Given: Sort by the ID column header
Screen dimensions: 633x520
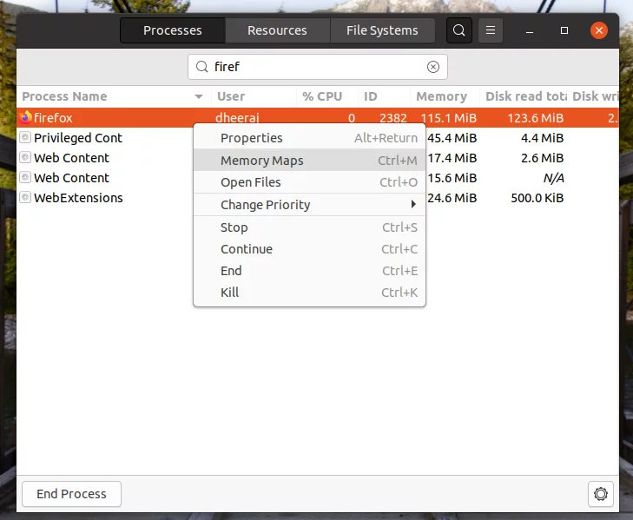Looking at the screenshot, I should 385,96.
